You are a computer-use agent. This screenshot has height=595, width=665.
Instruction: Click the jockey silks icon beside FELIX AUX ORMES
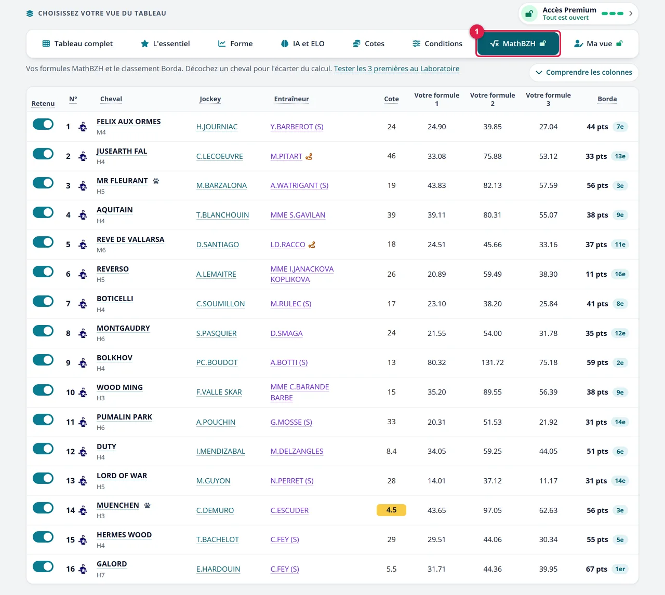83,127
